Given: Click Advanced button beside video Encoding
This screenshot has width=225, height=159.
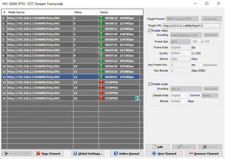Looking at the screenshot, I should [211, 35].
